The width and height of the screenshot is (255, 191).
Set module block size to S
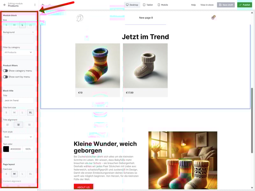pos(6,25)
